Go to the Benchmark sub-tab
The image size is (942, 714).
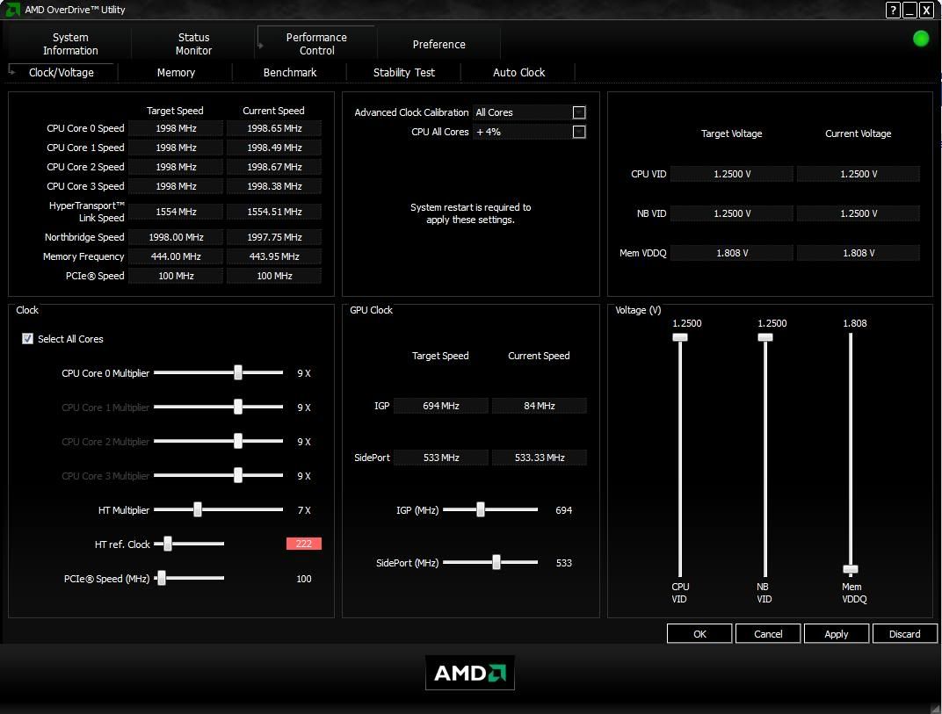[x=290, y=73]
